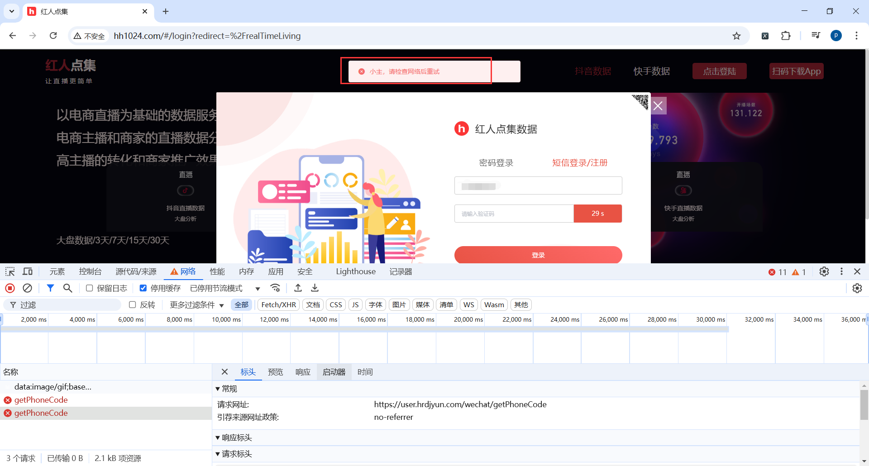Expand the 响应标头 section
This screenshot has width=869, height=466.
click(x=234, y=437)
